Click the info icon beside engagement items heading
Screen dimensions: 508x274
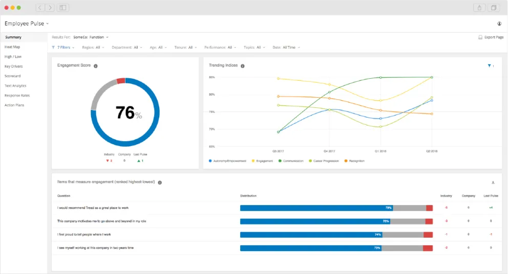tap(160, 182)
